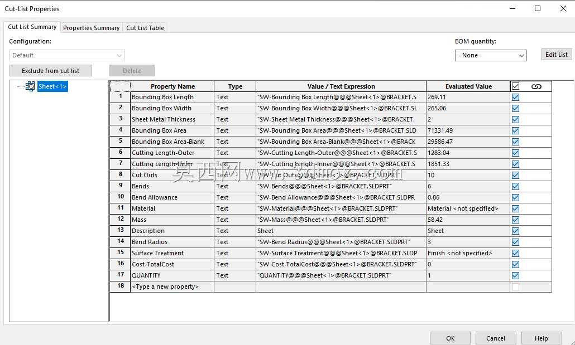Click the <Type a new property> cell
Screen dimensions: 575x345
pos(172,286)
